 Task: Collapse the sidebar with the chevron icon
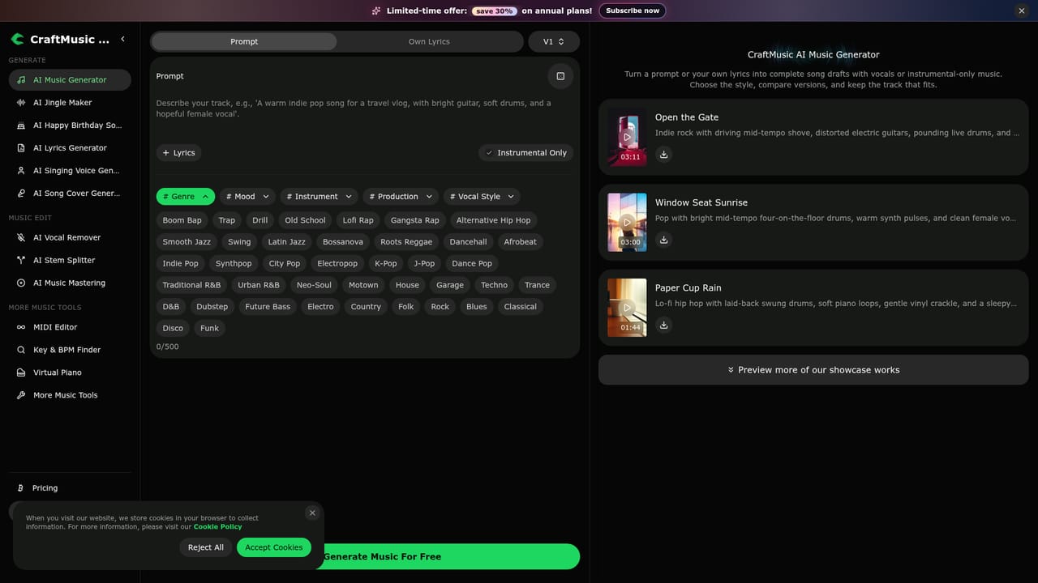click(122, 39)
